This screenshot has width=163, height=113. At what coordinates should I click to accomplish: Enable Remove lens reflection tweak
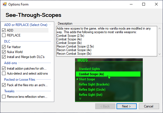pyautogui.click(x=4, y=97)
